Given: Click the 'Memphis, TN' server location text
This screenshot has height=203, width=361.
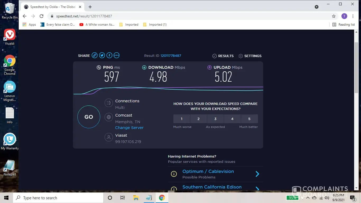Looking at the screenshot, I should click(128, 122).
